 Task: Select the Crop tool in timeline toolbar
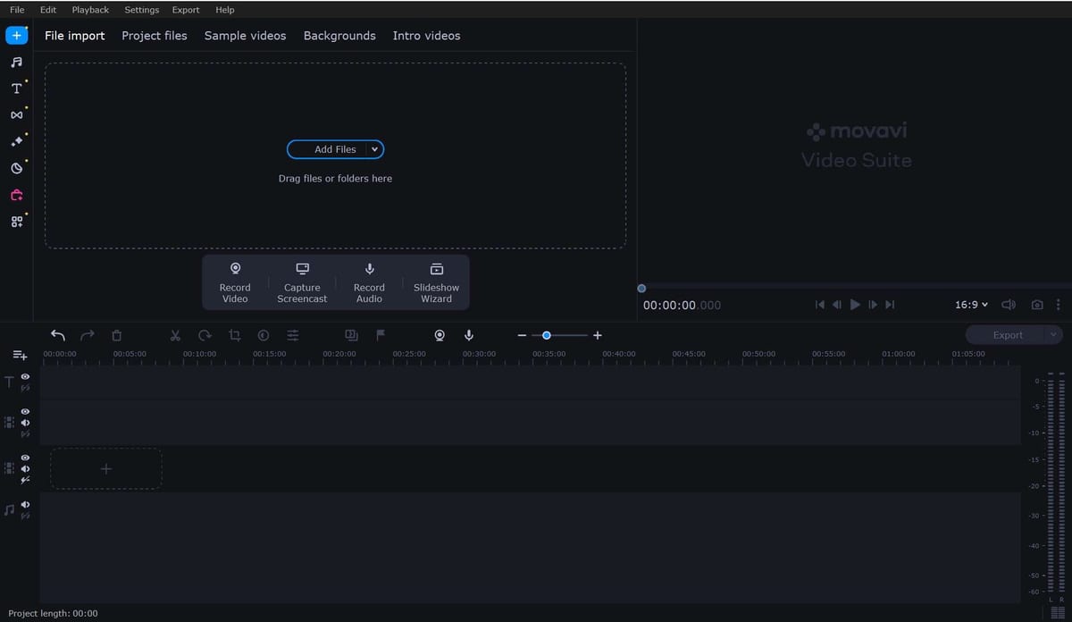coord(234,335)
